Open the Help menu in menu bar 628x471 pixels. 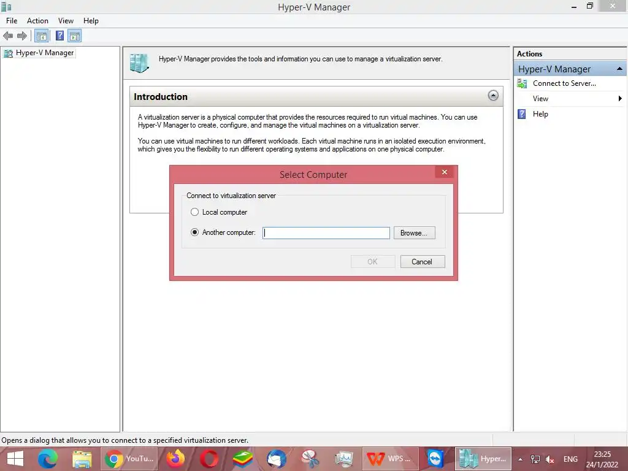[x=91, y=21]
